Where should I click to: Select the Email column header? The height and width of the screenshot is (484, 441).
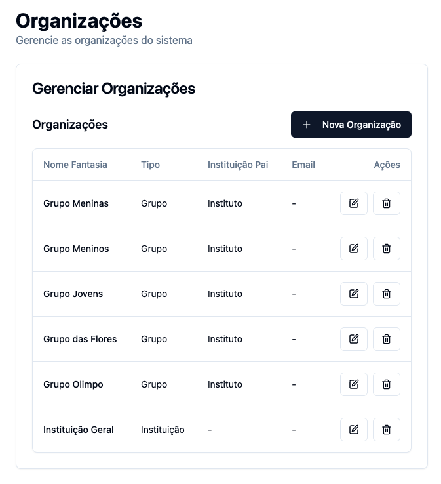point(303,165)
